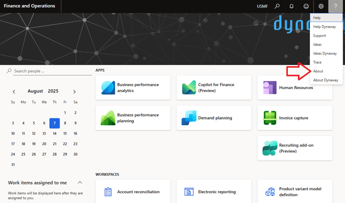Select Ideas Dynaway menu entry

point(326,53)
